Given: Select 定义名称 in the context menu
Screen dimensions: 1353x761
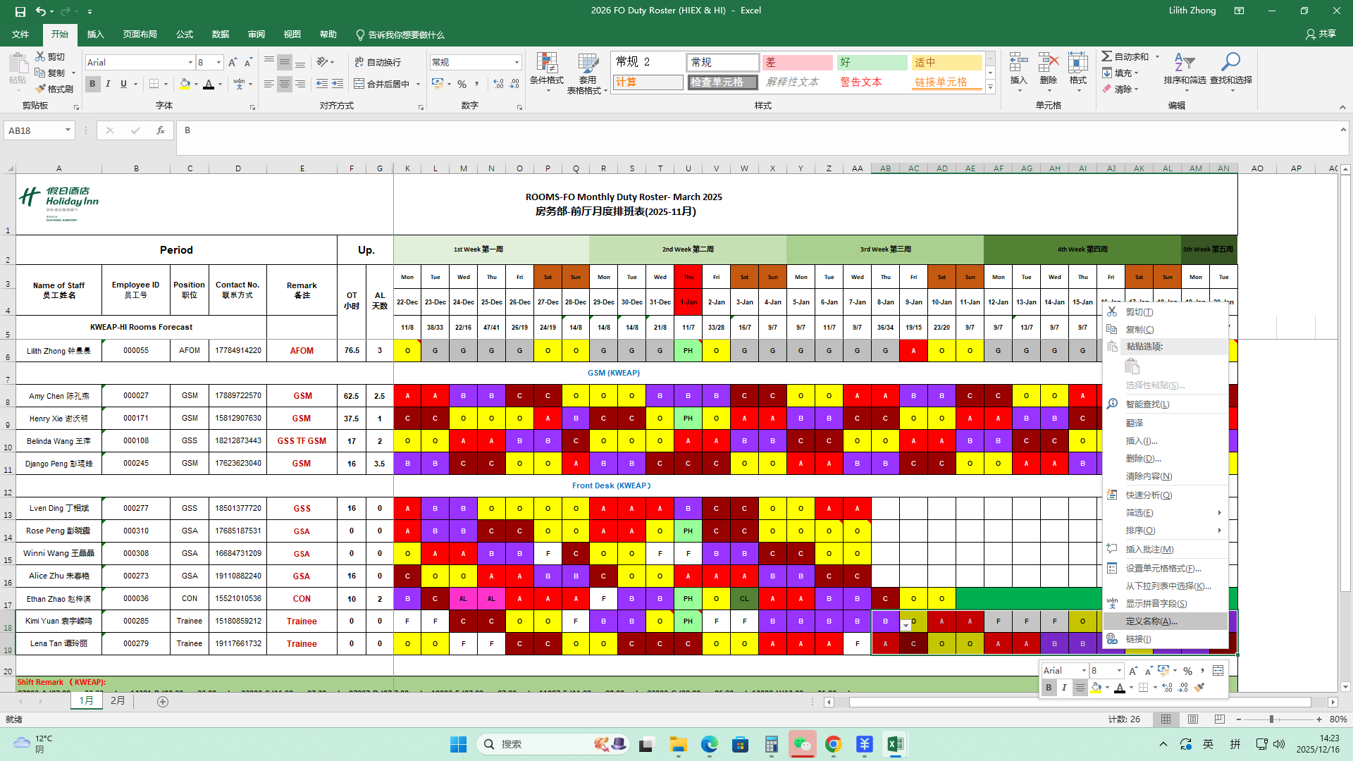Looking at the screenshot, I should [1151, 621].
